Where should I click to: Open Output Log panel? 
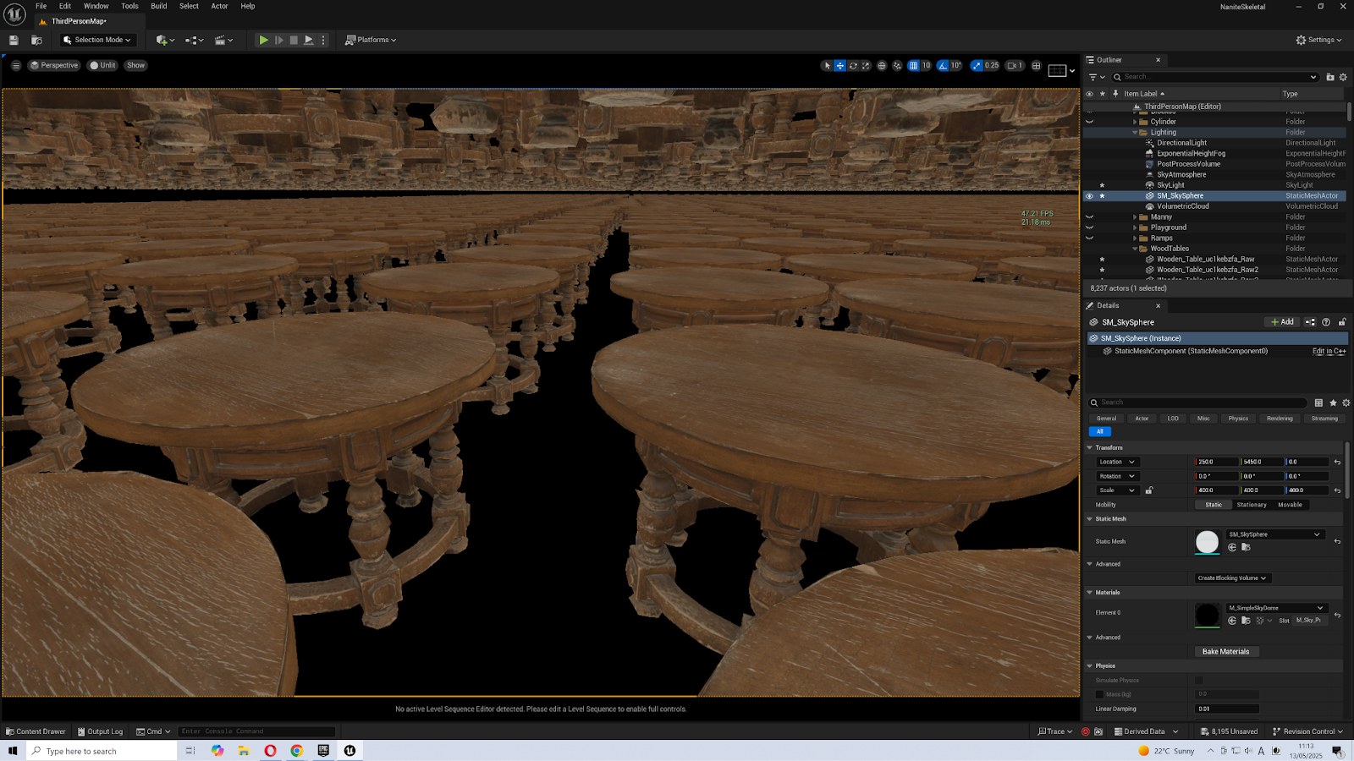pos(100,731)
